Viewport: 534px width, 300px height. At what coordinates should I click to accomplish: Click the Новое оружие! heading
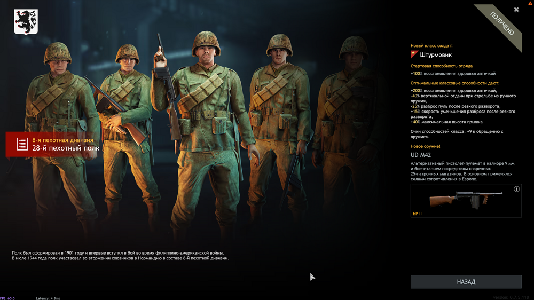click(426, 146)
